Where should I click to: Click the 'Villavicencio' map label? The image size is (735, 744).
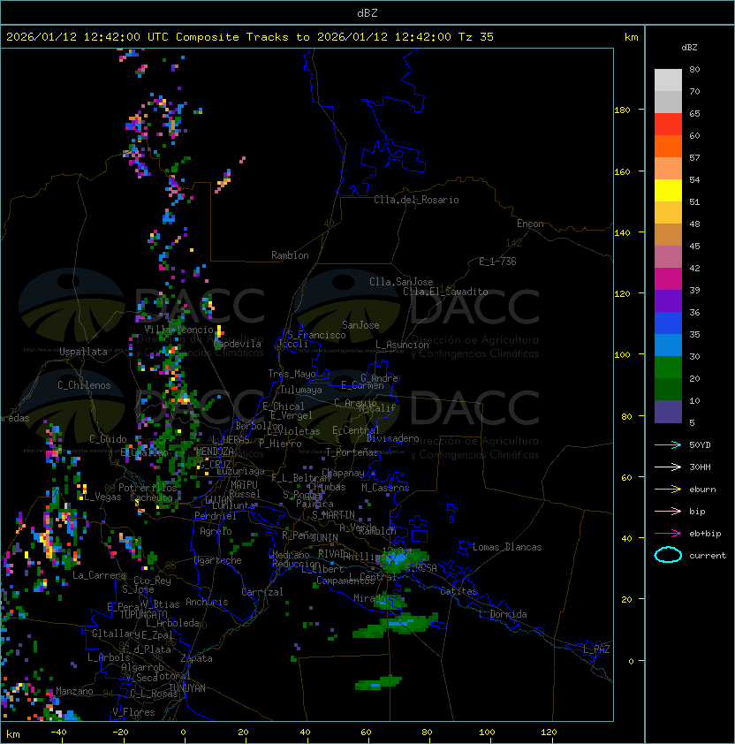(x=178, y=330)
